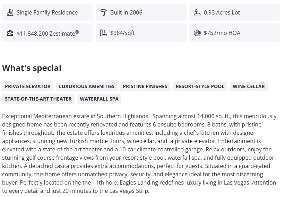Click the Built in 2006 text

pyautogui.click(x=126, y=12)
